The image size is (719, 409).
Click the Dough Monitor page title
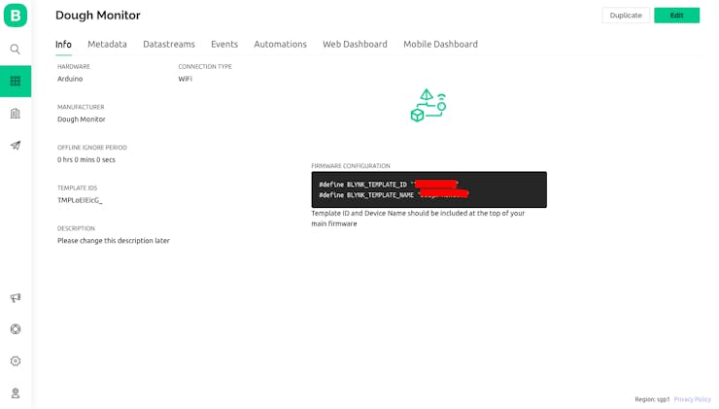[x=98, y=16]
